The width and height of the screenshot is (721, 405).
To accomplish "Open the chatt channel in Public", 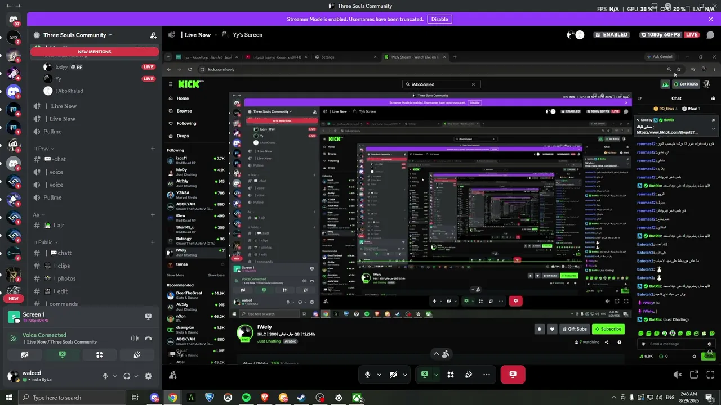I will pos(94,253).
